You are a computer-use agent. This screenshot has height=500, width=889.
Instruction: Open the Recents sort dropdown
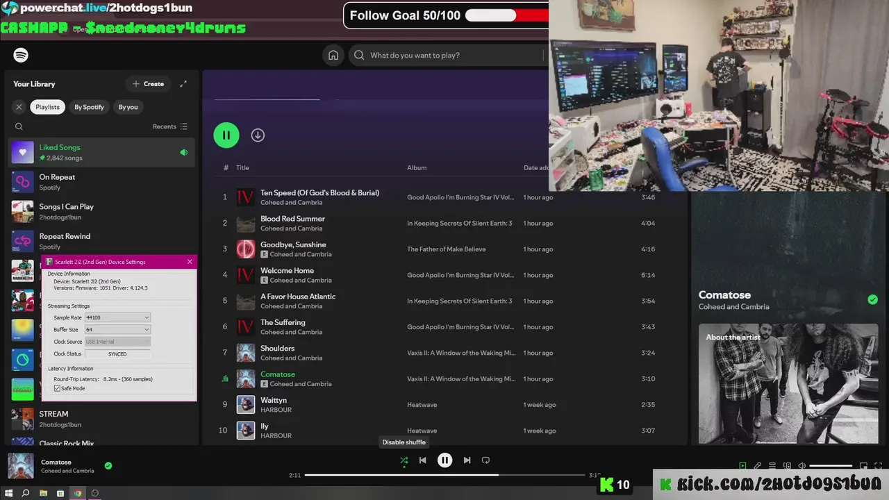point(170,126)
